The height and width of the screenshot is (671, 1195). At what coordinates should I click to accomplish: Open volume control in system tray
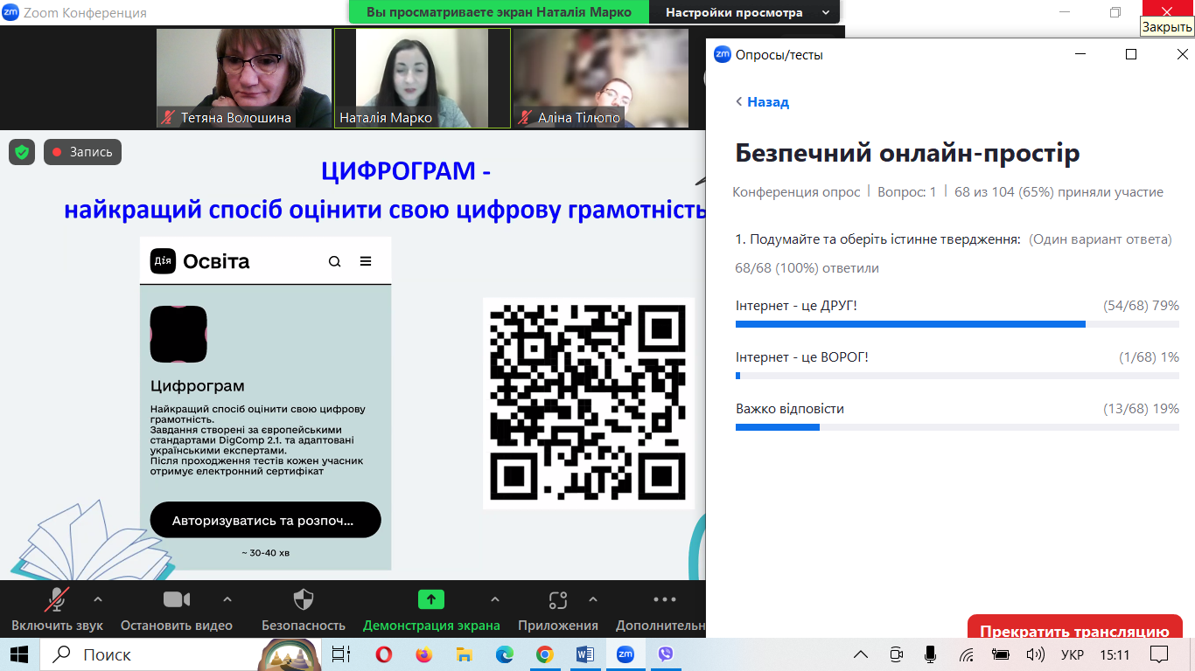pos(1036,654)
